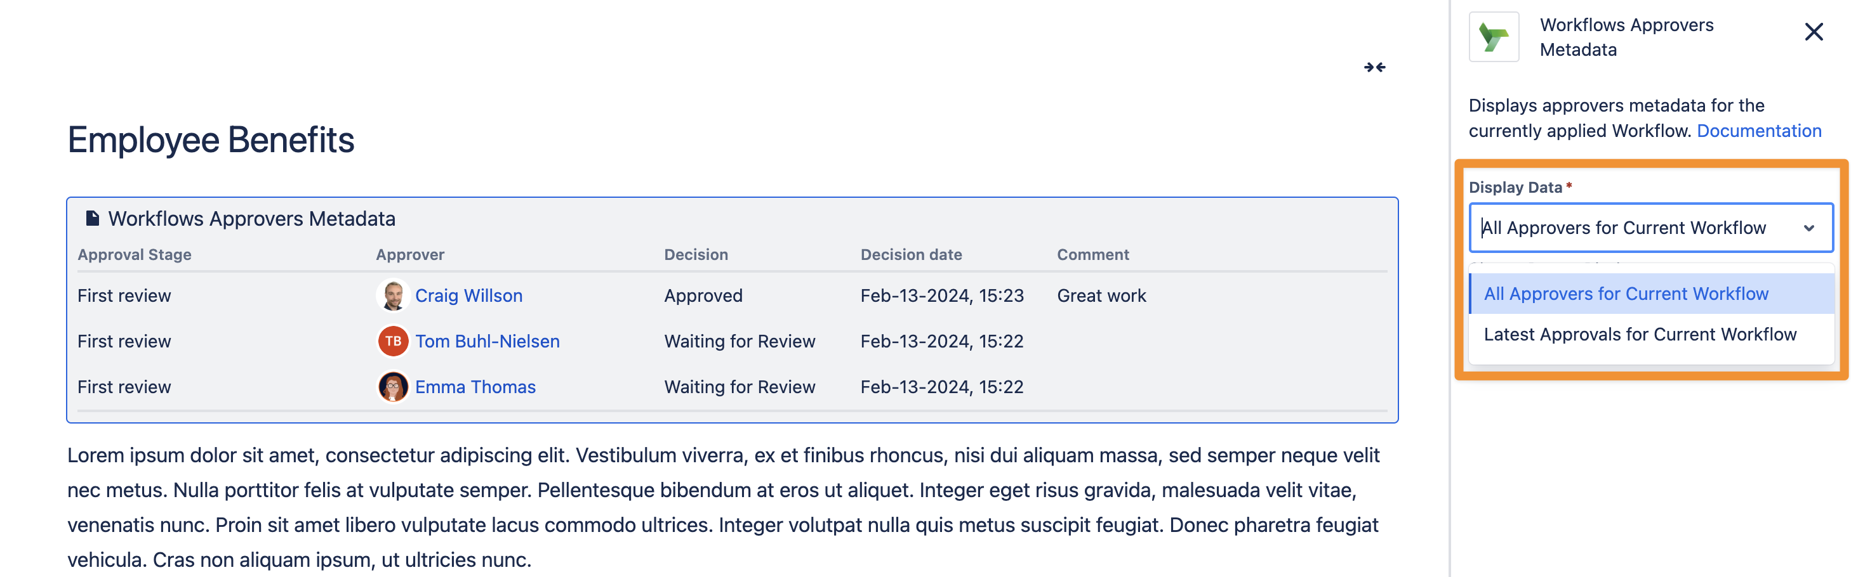
Task: Open Tom Buhl-Nielsen's profile link
Action: (487, 342)
